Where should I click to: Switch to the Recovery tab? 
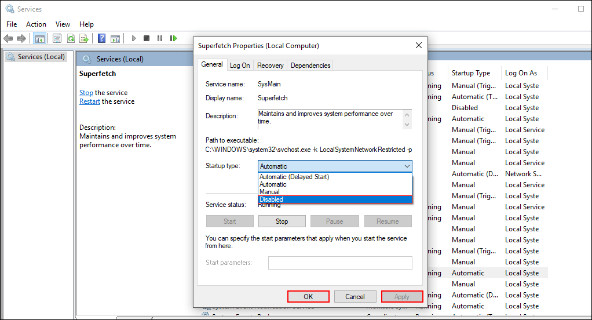point(271,66)
